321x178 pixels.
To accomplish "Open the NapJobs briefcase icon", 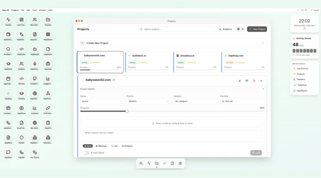I will pos(48,64).
